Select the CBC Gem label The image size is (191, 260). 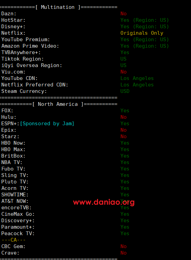(13, 246)
